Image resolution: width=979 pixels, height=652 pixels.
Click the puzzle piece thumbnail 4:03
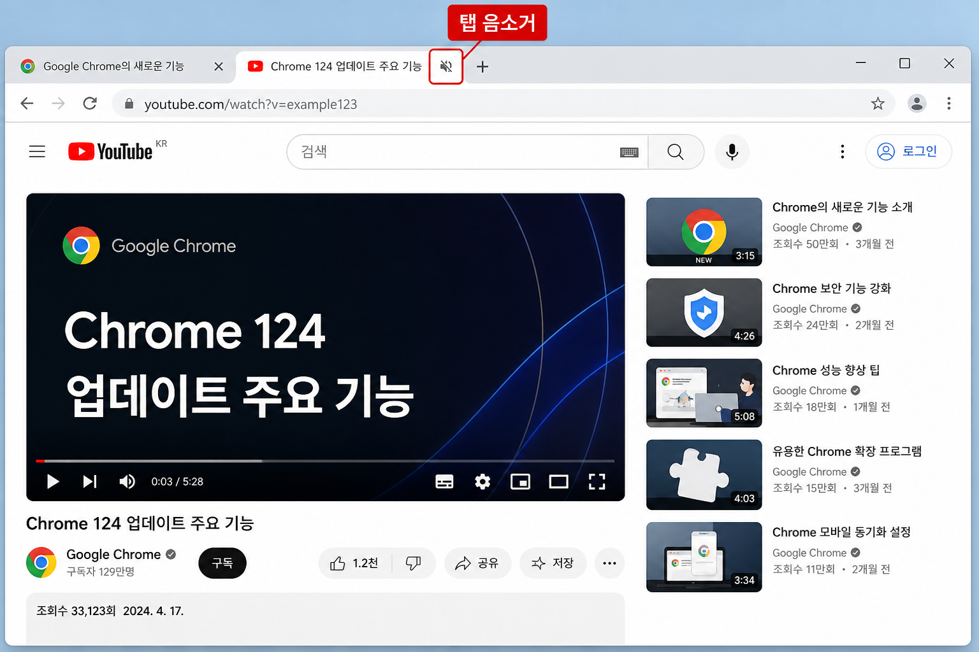point(704,475)
